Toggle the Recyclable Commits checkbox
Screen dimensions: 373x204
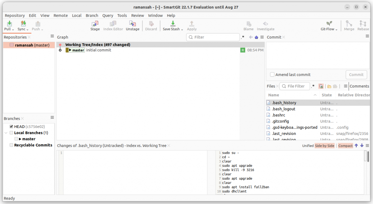point(11,145)
